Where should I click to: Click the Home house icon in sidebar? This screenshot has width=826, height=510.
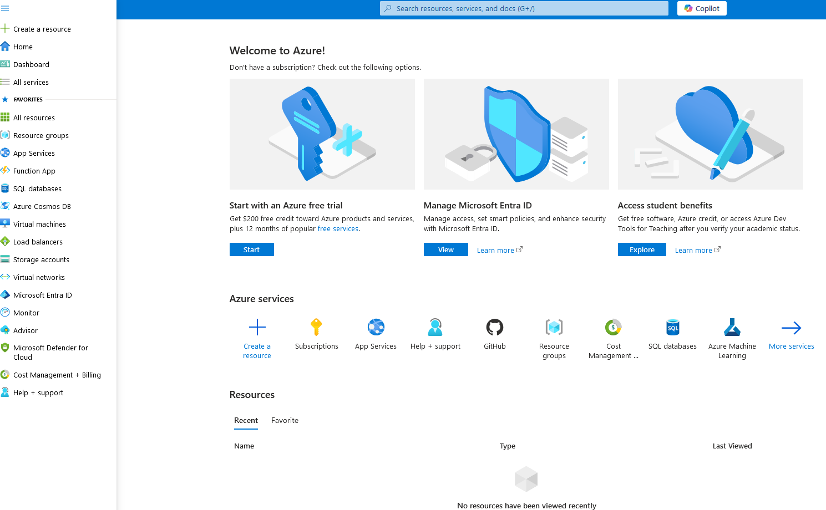(5, 46)
